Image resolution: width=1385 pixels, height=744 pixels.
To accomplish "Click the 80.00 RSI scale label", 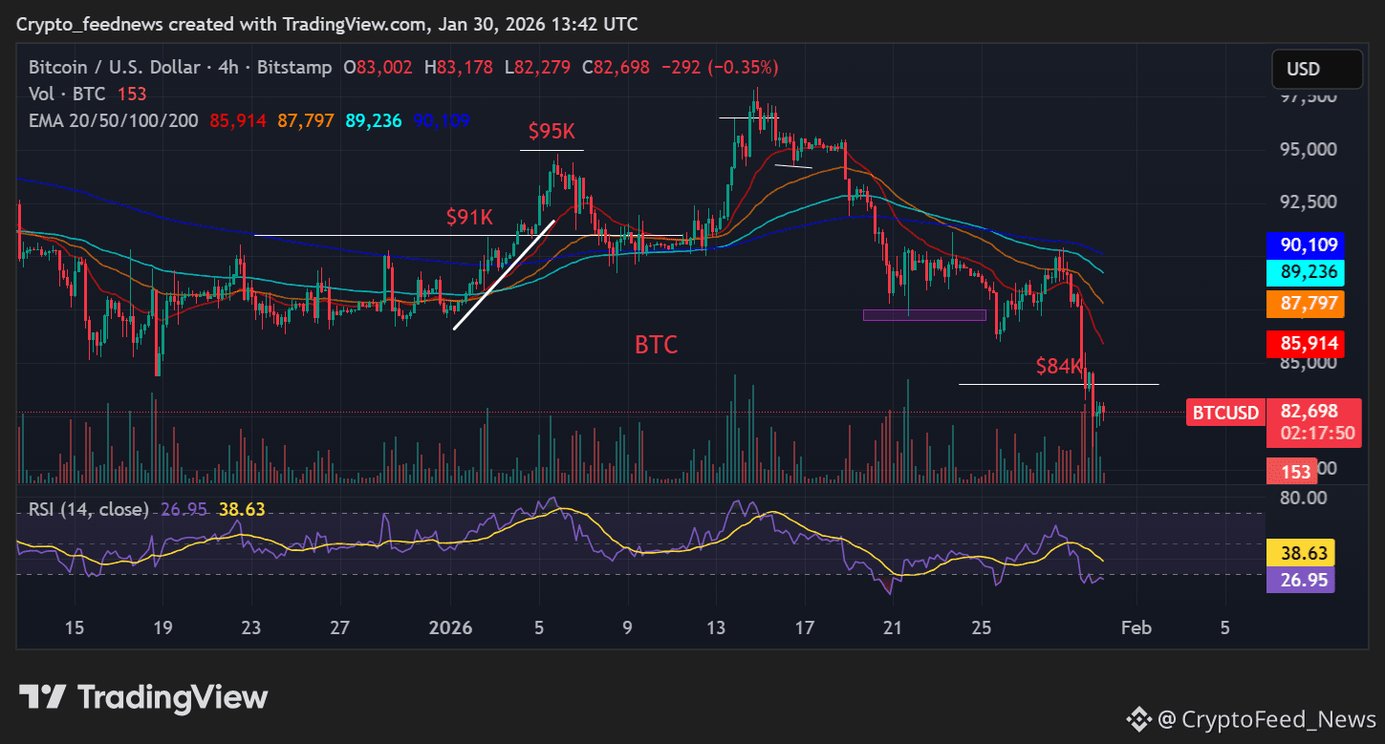I will tap(1301, 498).
